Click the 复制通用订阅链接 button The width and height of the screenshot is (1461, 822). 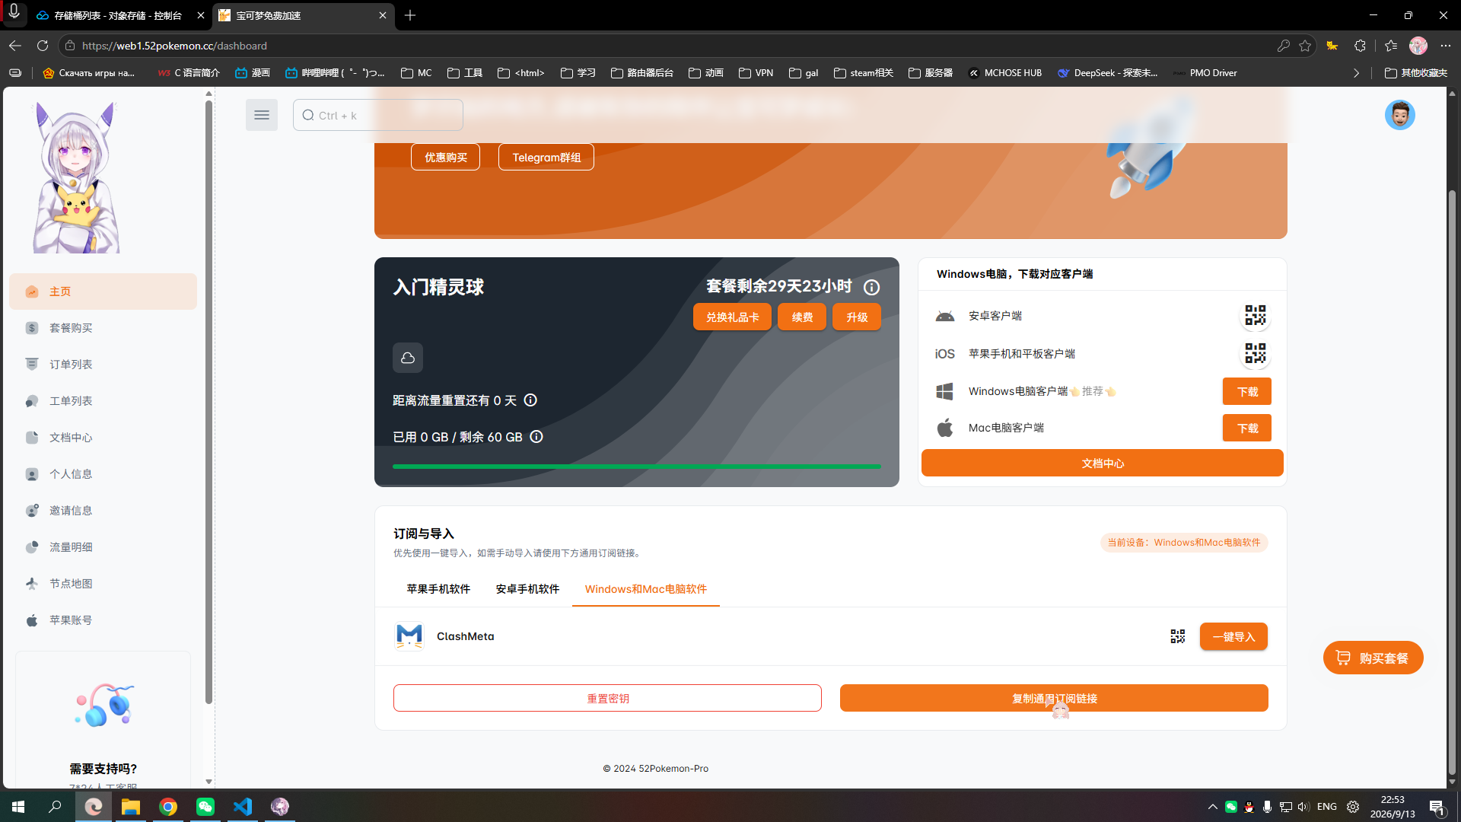click(1054, 698)
